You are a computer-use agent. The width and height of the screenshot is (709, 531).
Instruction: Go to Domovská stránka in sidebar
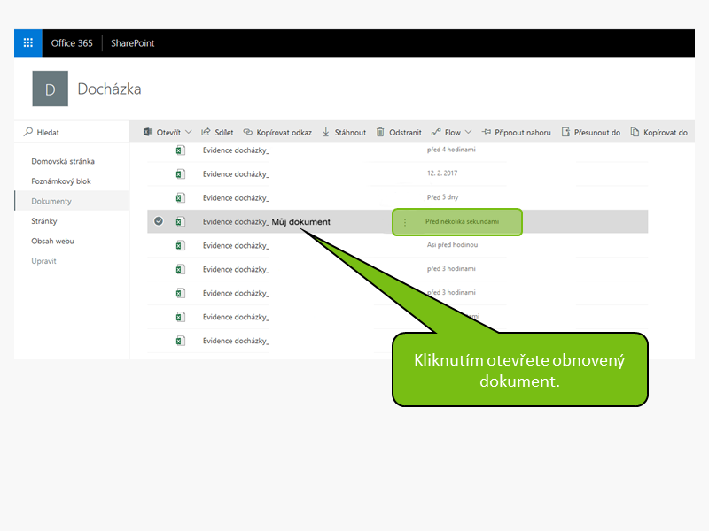[x=63, y=161]
